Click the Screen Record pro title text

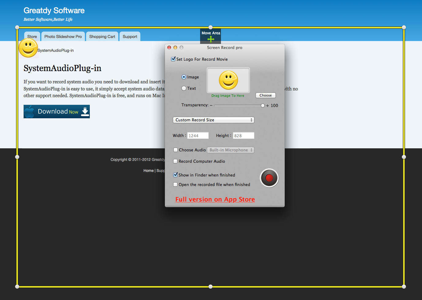[x=225, y=47]
